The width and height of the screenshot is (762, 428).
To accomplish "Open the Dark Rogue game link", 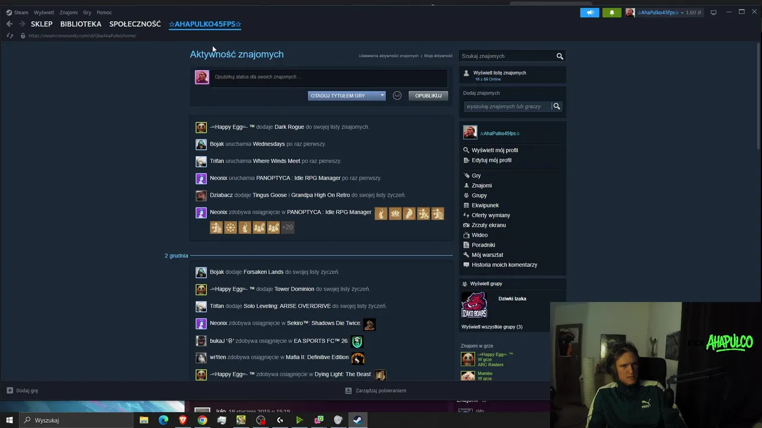I will [x=289, y=127].
